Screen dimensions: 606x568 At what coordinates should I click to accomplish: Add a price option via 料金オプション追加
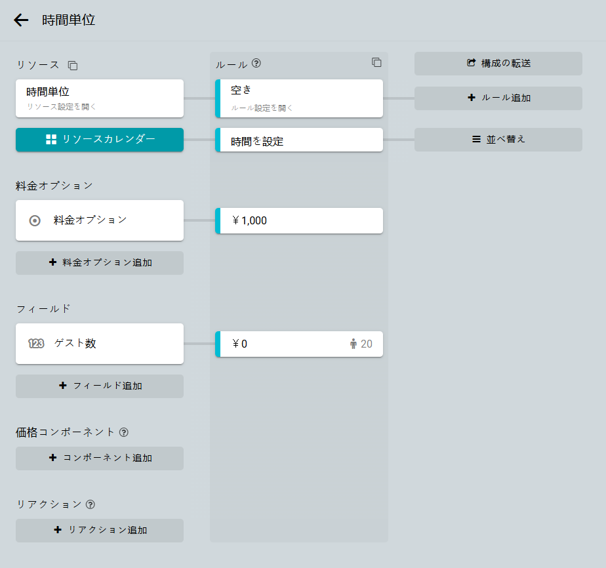tap(100, 263)
